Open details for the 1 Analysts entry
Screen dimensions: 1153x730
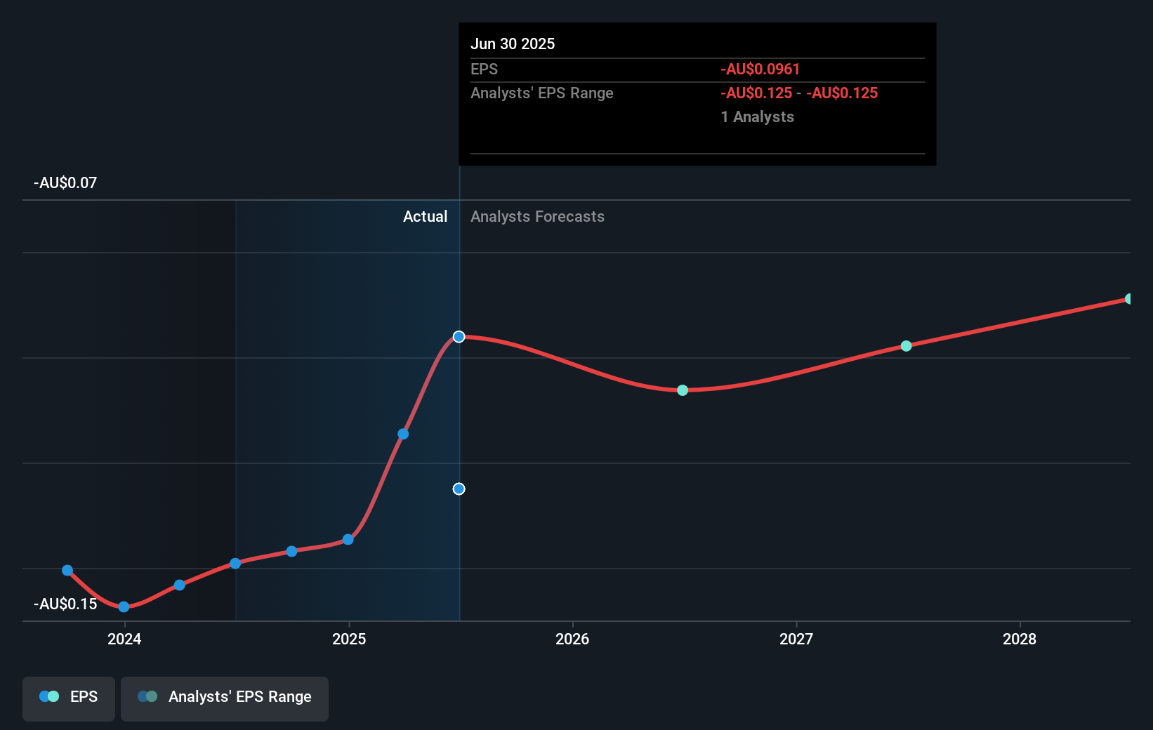tap(757, 117)
